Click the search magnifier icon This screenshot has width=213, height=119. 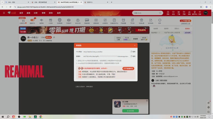point(160,13)
